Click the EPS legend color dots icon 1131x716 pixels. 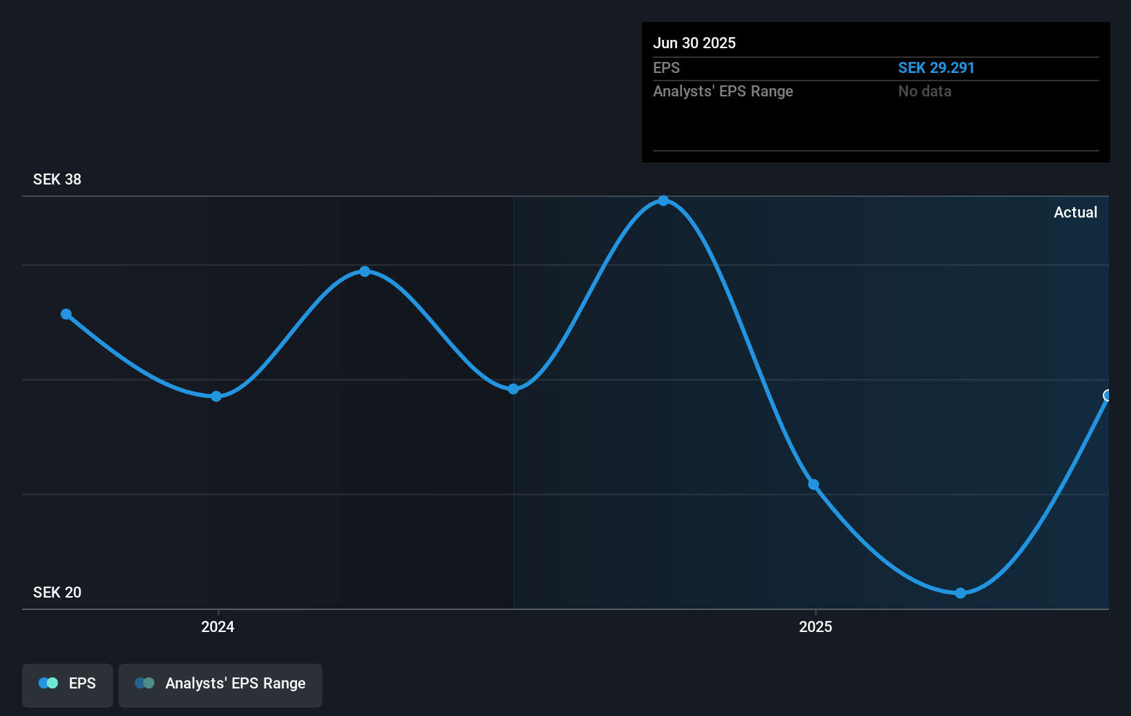48,683
